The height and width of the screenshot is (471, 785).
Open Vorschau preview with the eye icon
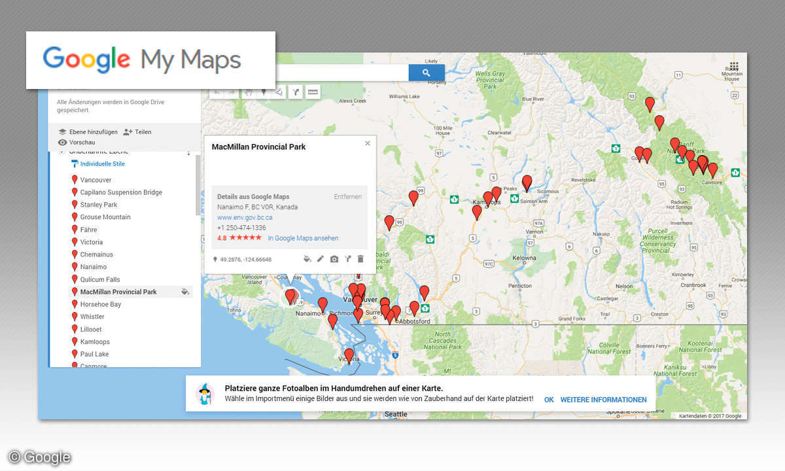click(77, 142)
